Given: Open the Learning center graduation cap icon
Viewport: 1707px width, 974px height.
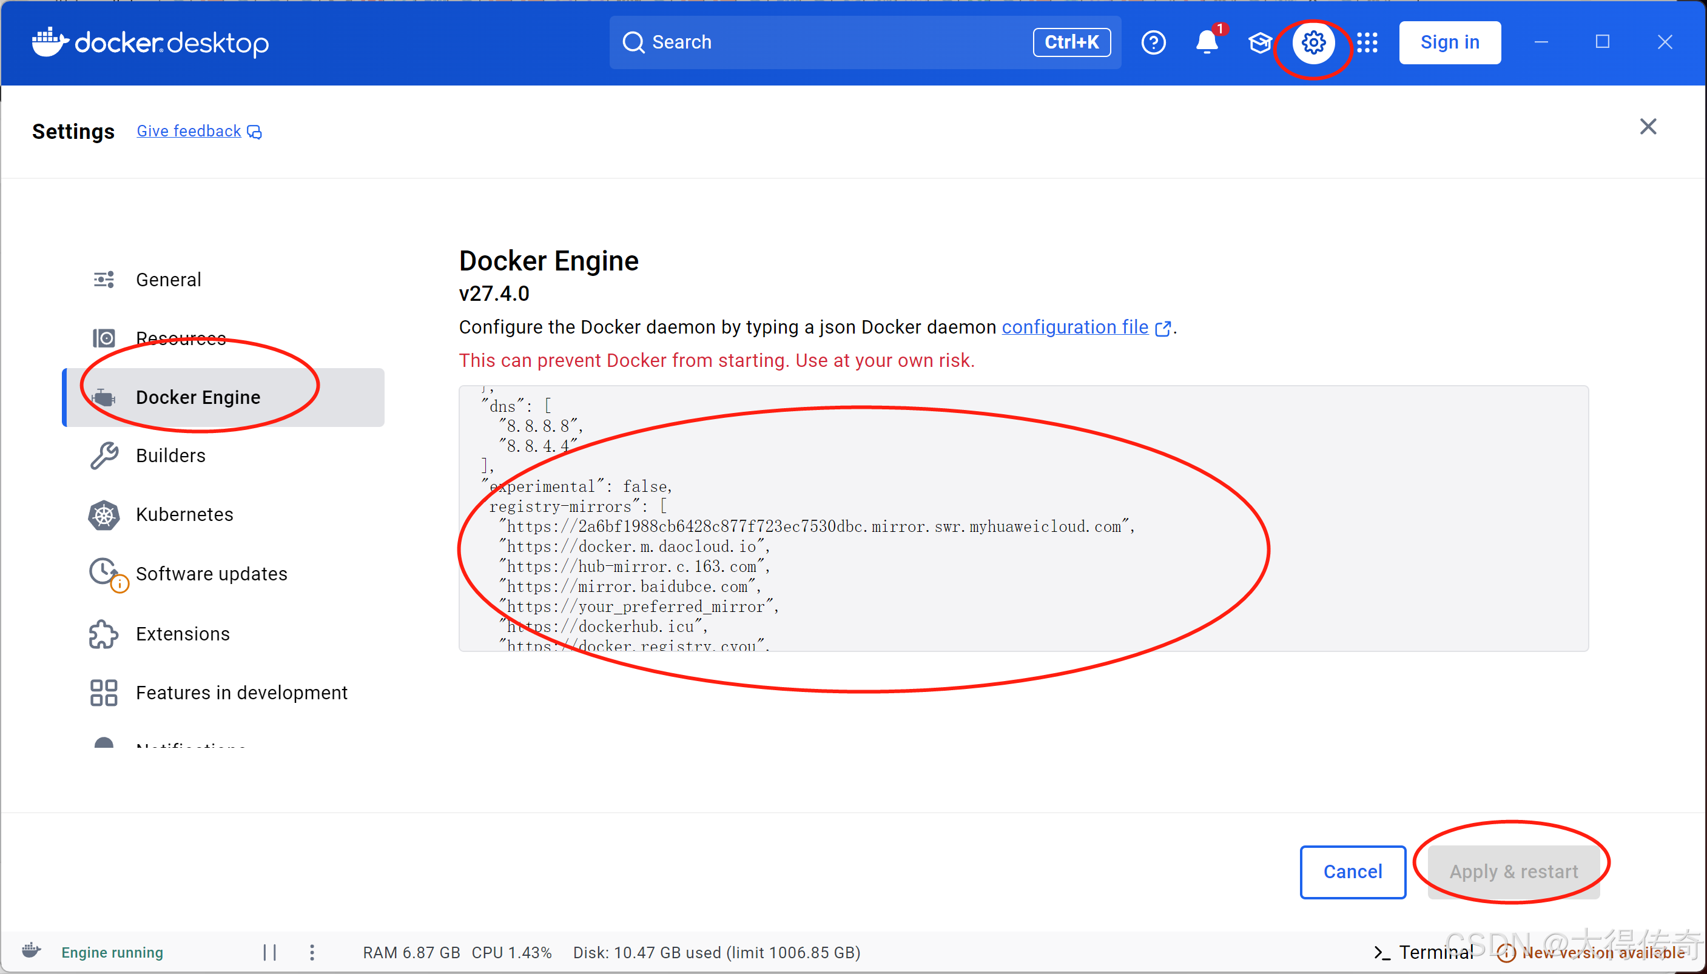Looking at the screenshot, I should (1260, 43).
